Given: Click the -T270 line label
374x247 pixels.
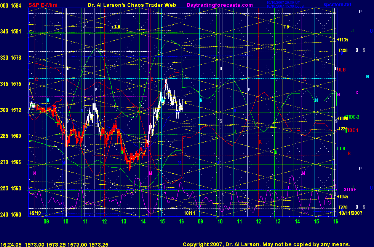Looking at the screenshot, I should click(343, 207).
